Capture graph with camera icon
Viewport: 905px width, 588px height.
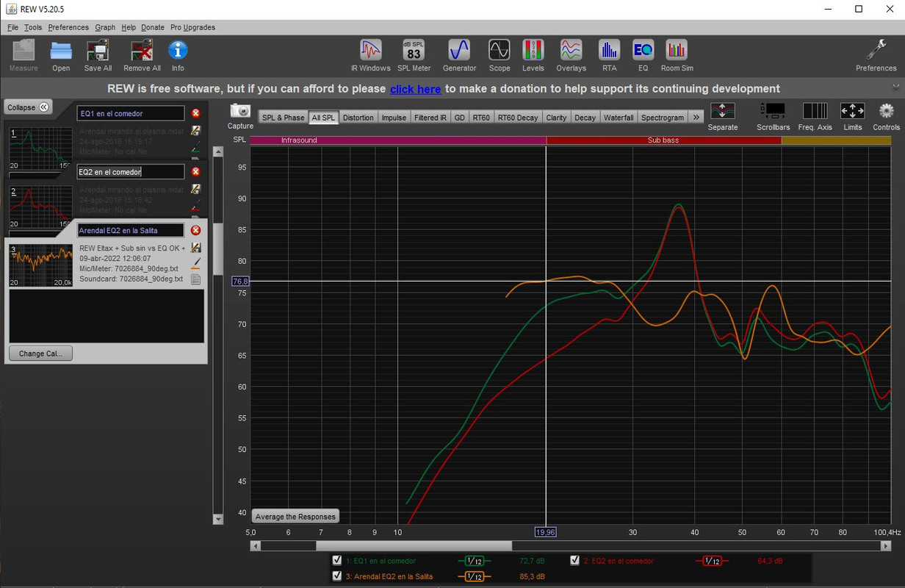240,110
